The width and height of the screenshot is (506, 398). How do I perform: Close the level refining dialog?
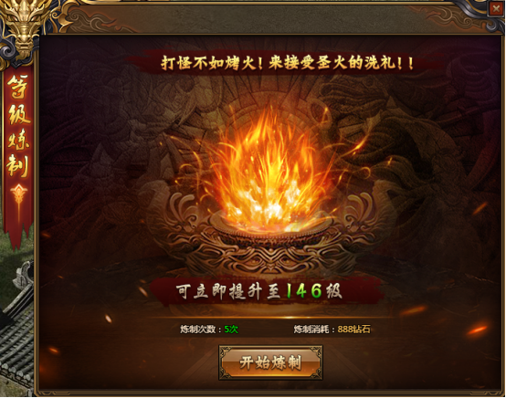[496, 8]
